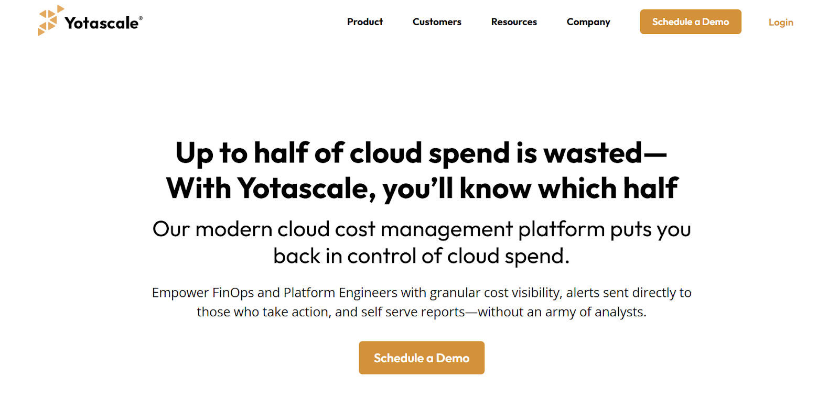This screenshot has width=839, height=399.
Task: Expand the Customers navigation menu
Action: (x=436, y=22)
